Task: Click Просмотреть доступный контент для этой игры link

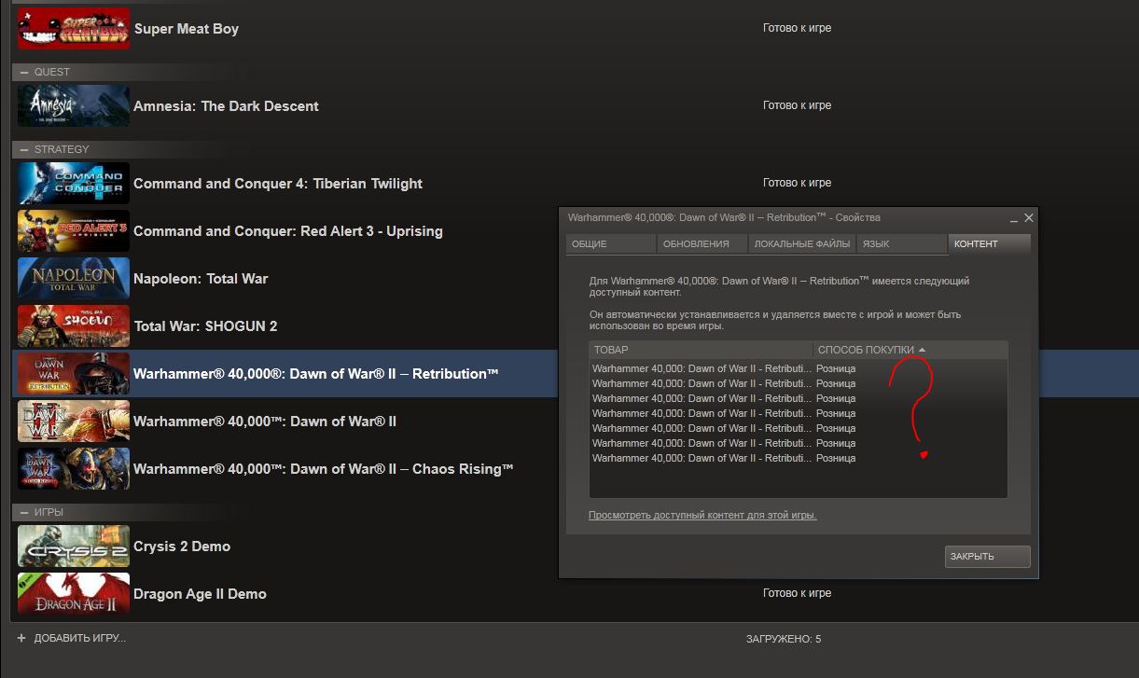Action: pyautogui.click(x=702, y=515)
